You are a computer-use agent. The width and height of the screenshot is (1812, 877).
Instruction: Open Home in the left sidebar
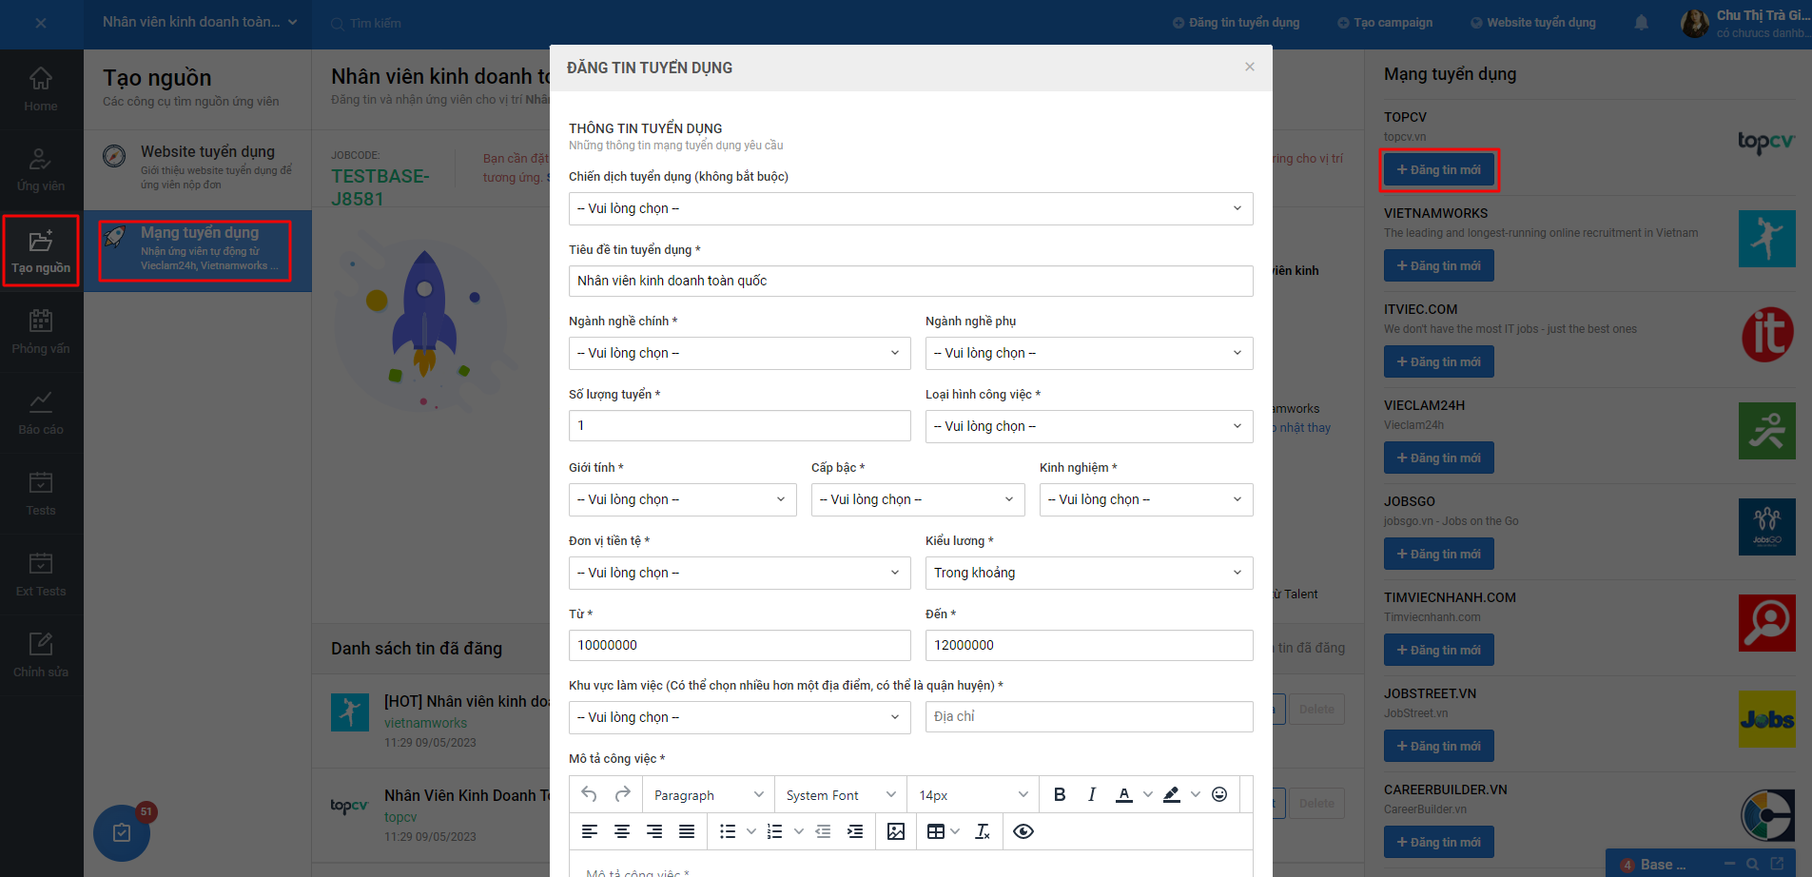[41, 90]
